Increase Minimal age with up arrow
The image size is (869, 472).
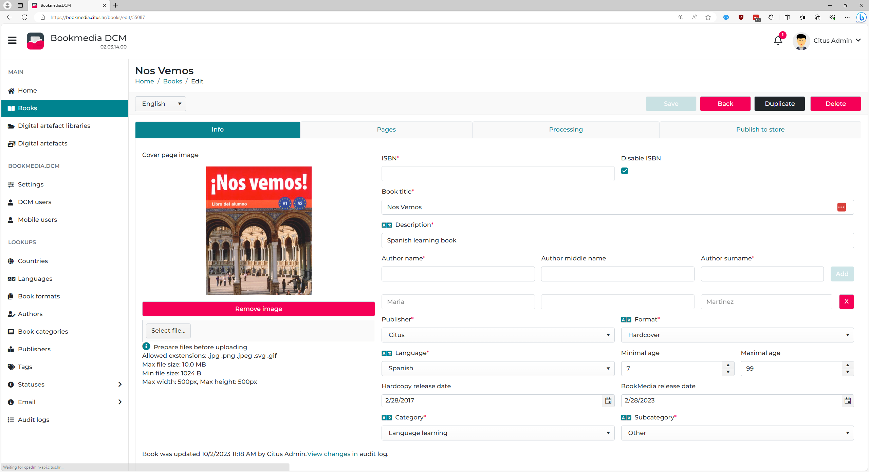728,365
